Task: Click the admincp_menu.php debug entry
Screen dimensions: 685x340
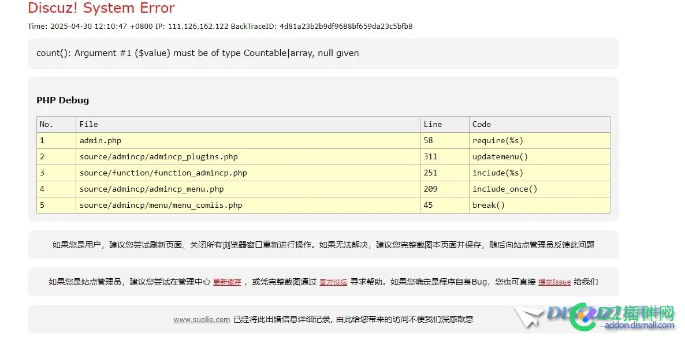Action: pyautogui.click(x=151, y=189)
